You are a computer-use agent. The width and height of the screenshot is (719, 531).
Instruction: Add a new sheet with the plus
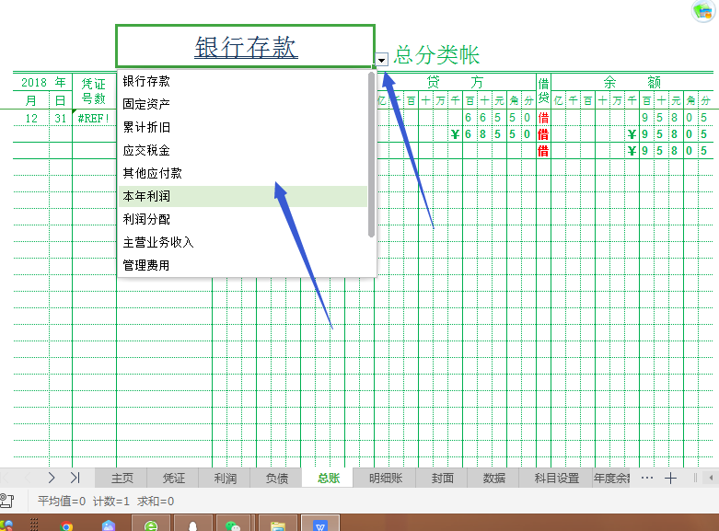coord(670,479)
